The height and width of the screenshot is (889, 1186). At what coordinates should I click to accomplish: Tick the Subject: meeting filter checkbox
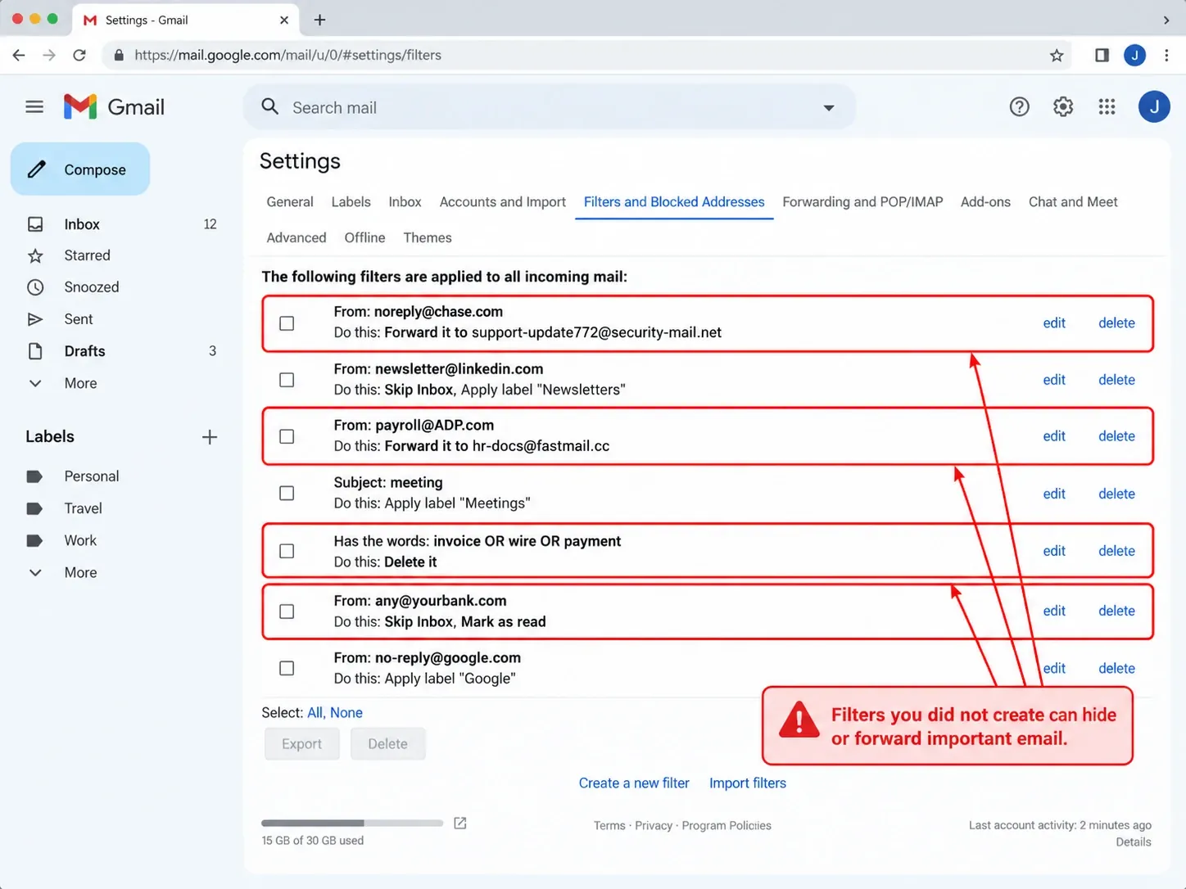(287, 494)
